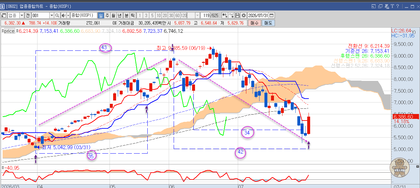Click the 선행스팬1 9,26 legend
This screenshot has width=420, height=188.
[x=361, y=61]
